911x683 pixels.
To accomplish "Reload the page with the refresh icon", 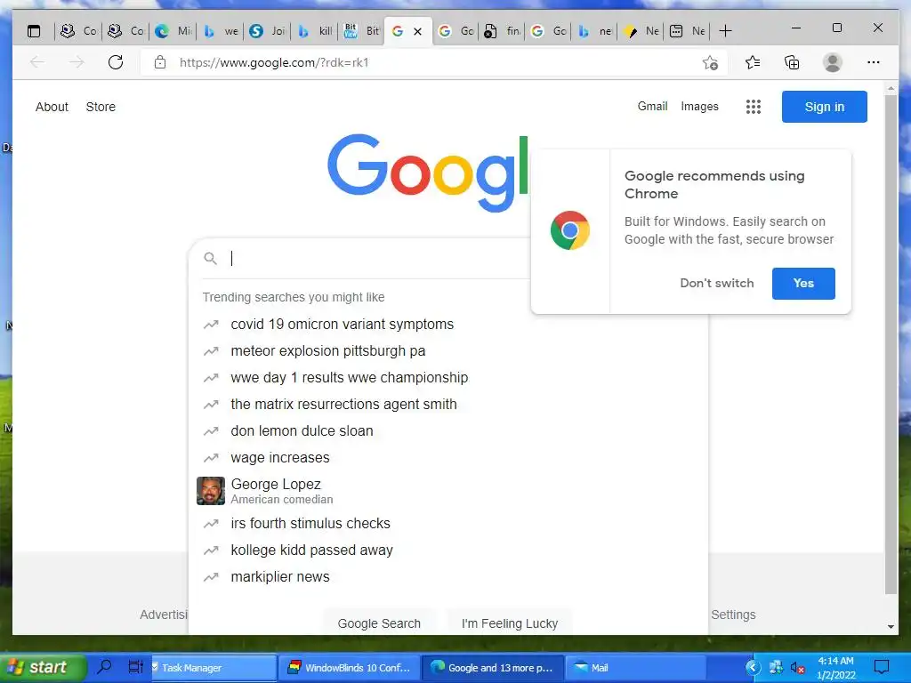I will pyautogui.click(x=116, y=62).
